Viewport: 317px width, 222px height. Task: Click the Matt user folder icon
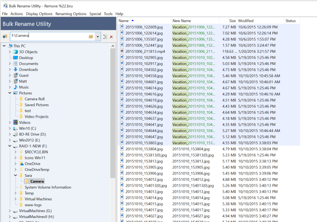point(15,81)
